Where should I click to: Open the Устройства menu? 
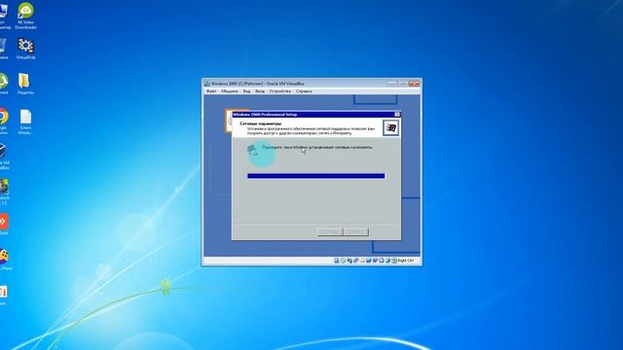point(280,91)
